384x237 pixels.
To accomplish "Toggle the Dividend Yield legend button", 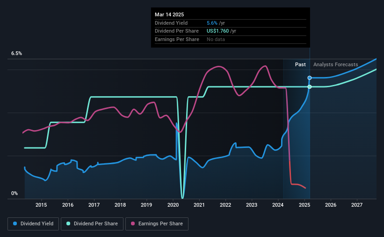I will (33, 224).
